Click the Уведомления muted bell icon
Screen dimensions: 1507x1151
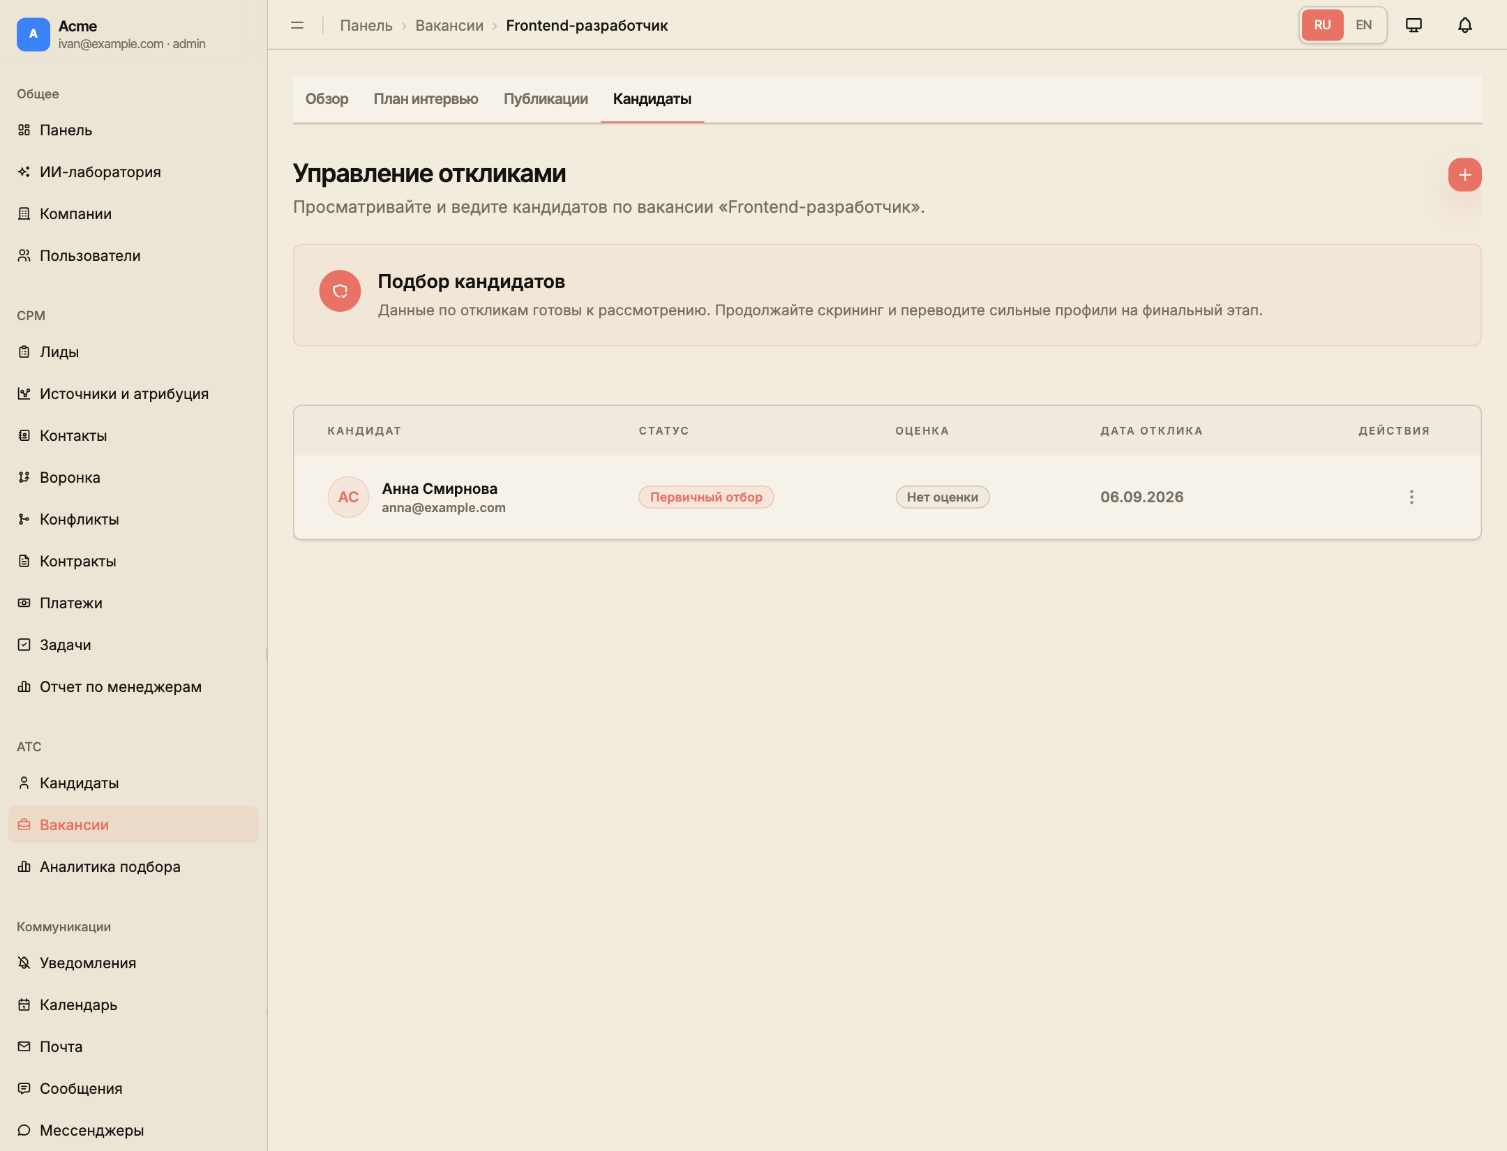click(x=24, y=963)
